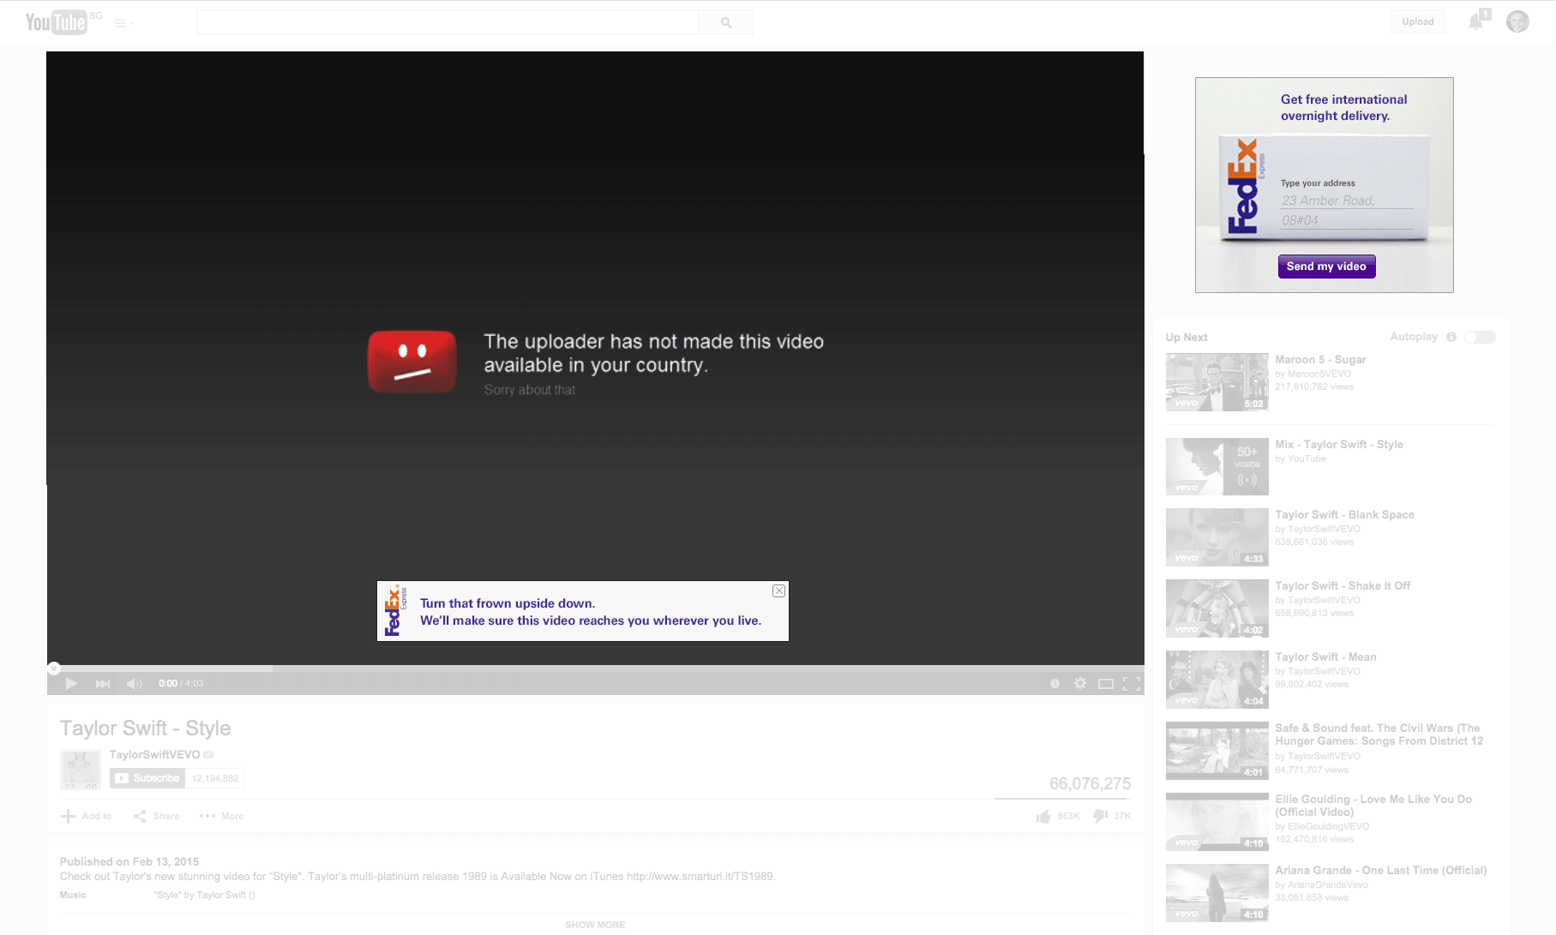Click the 'Taylor Swift - Style' video title
The height and width of the screenshot is (935, 1556).
tap(145, 728)
